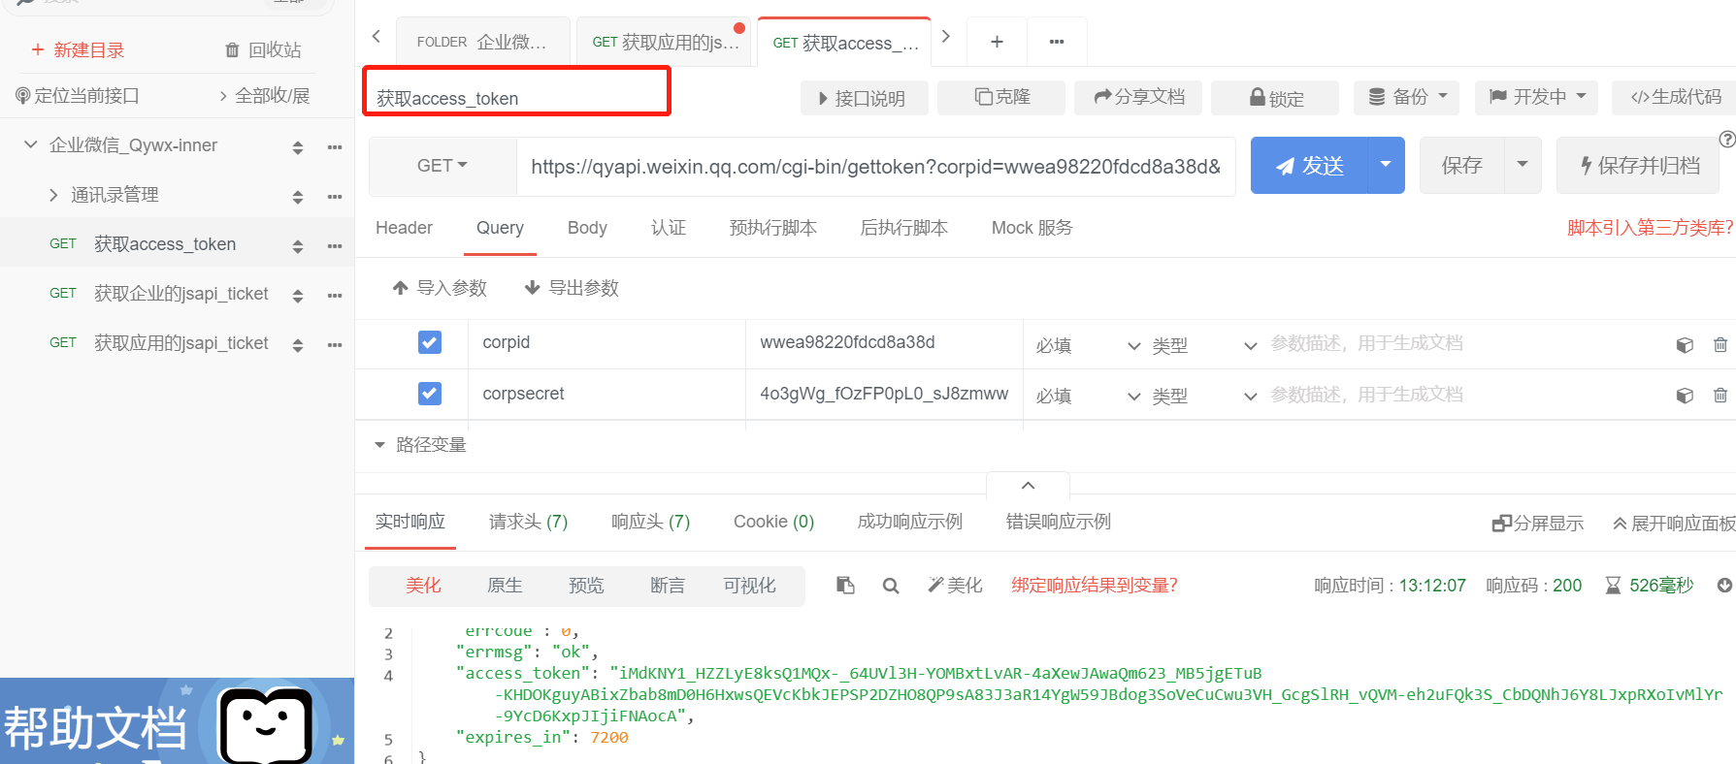The height and width of the screenshot is (764, 1736).
Task: Select 获取企业的jsapi_ticket in the tree
Action: pos(180,294)
